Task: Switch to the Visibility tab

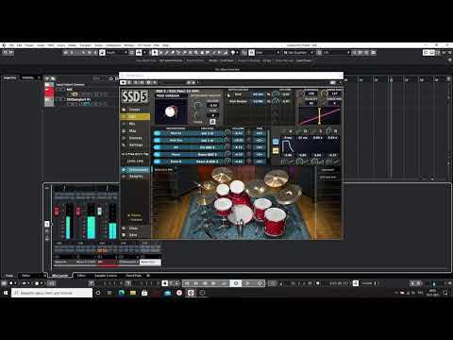Action: pos(27,77)
